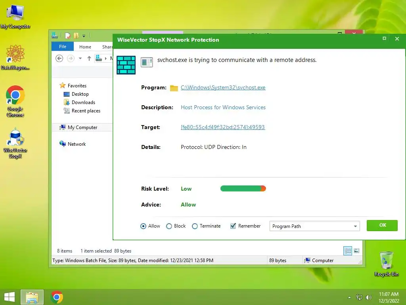Click the volume speaker tray icon
The image size is (406, 305).
click(369, 297)
